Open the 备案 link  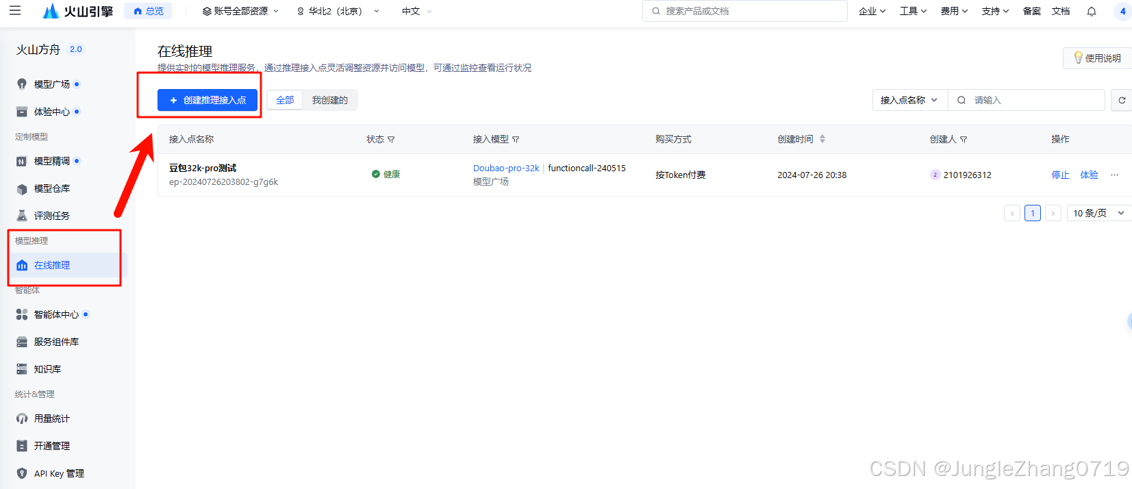pyautogui.click(x=1031, y=11)
